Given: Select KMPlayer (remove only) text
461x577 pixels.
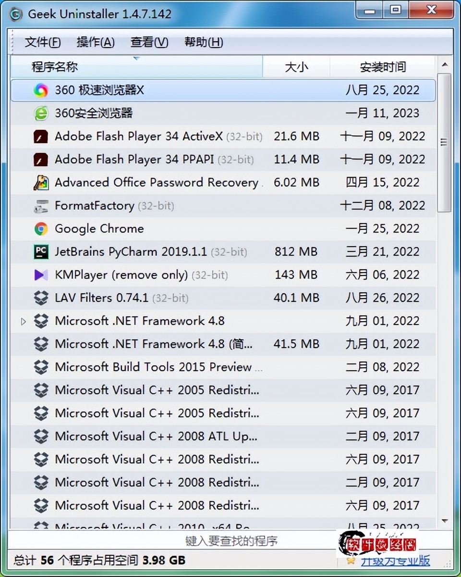Looking at the screenshot, I should [121, 275].
